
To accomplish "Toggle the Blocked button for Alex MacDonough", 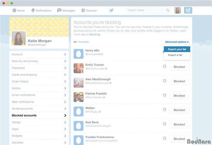I will [179, 81].
